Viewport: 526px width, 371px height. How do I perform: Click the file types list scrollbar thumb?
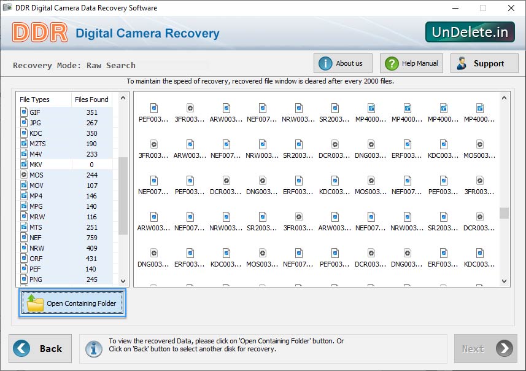coord(123,195)
